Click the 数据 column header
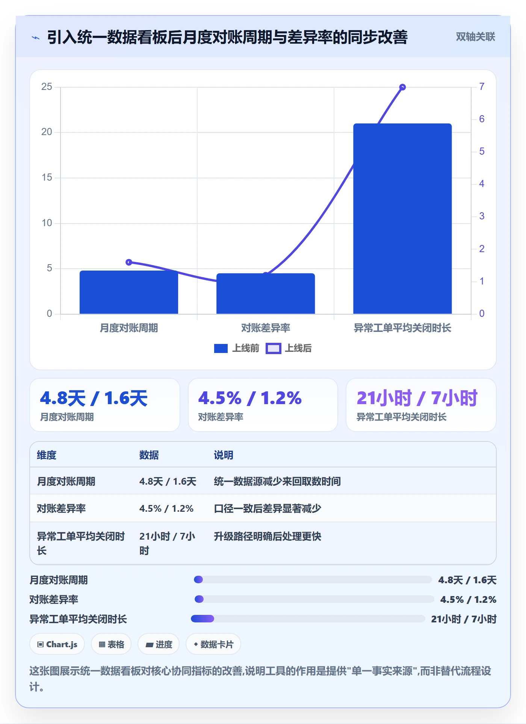The image size is (526, 724). (x=149, y=455)
